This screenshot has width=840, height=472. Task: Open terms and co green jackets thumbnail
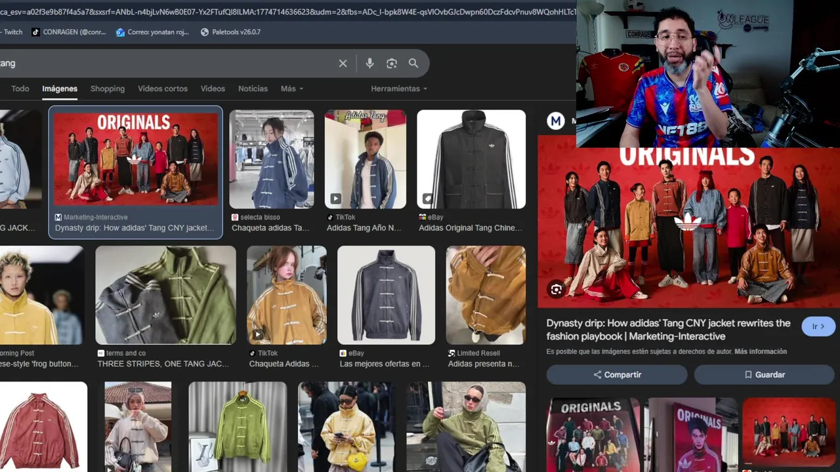click(x=165, y=295)
